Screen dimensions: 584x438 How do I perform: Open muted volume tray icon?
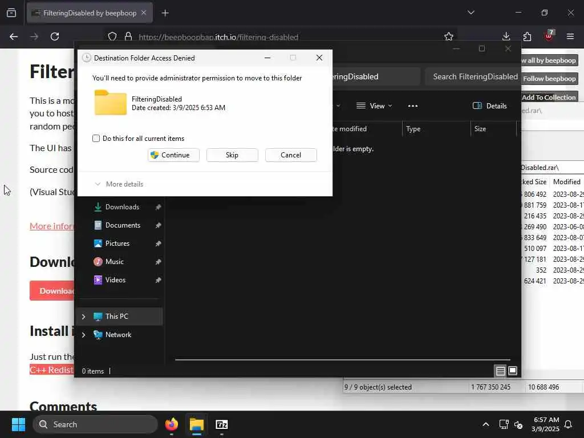tap(518, 424)
